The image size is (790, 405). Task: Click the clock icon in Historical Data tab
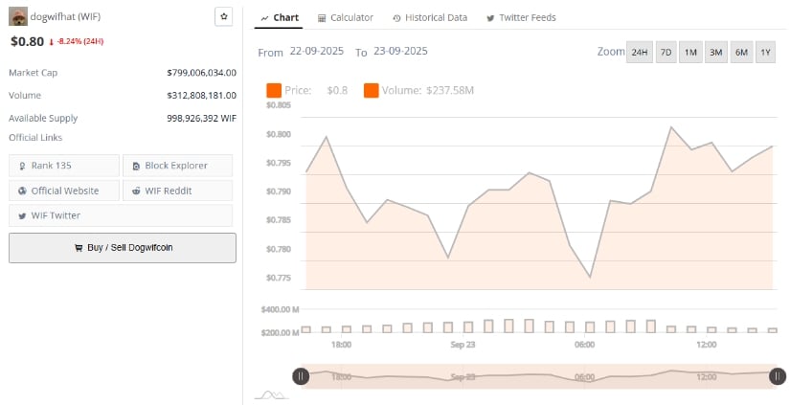[397, 18]
